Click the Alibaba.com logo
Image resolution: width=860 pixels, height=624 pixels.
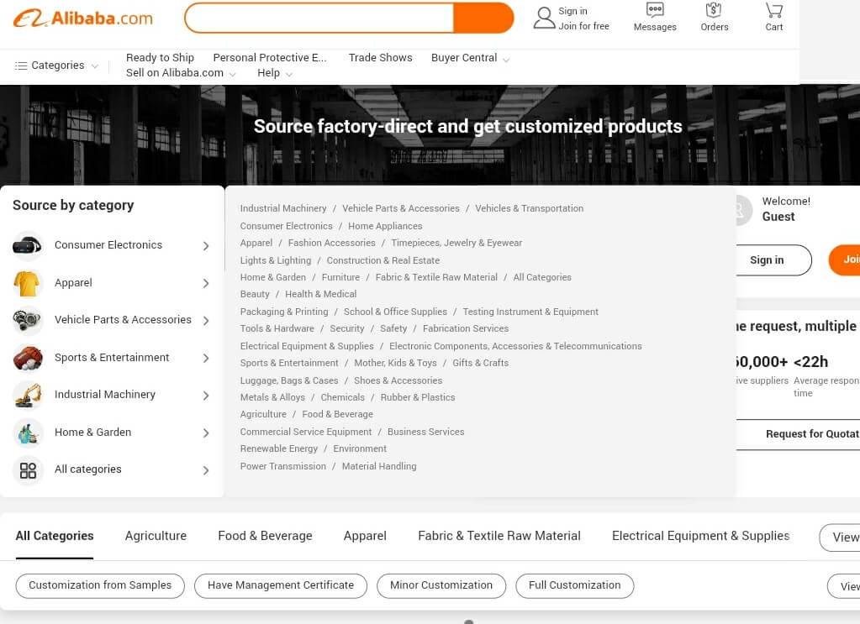pyautogui.click(x=83, y=18)
